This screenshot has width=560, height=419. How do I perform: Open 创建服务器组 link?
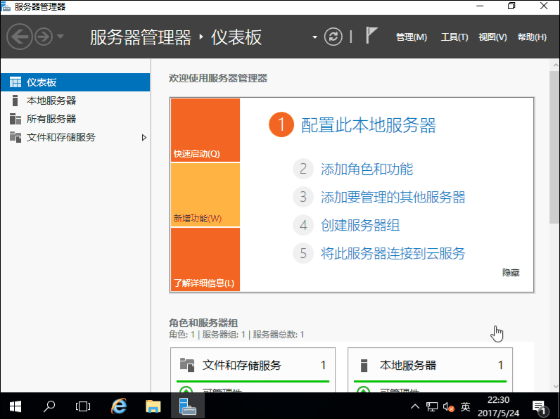tap(360, 225)
